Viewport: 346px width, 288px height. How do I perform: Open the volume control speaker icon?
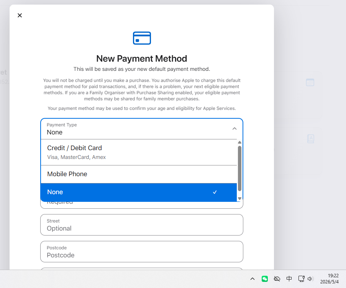[x=310, y=279]
